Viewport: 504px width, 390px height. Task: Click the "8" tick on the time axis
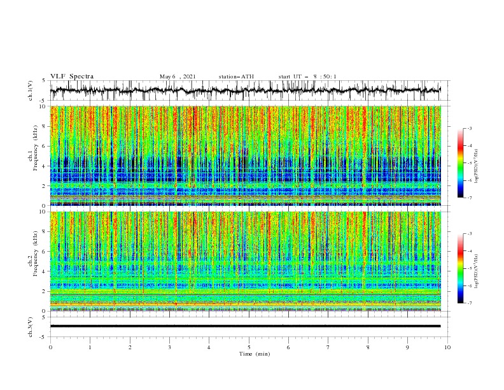click(x=368, y=347)
